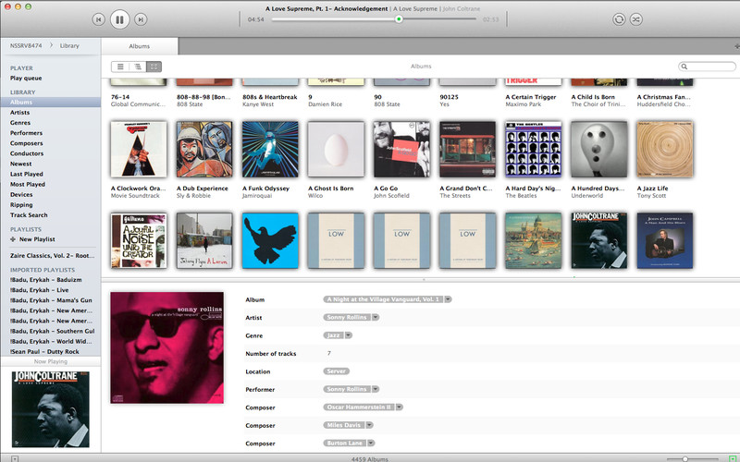Open dropdown beside Miles Davis
Viewport: 740px width, 462px height.
369,425
